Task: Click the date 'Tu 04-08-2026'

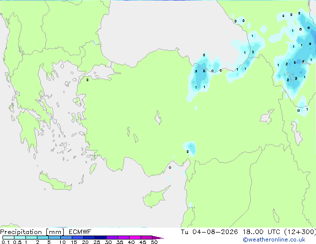Action: coord(209,232)
